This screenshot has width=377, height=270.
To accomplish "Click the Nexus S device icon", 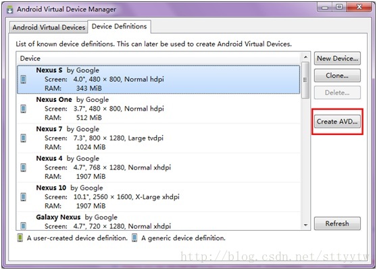I will tap(24, 79).
